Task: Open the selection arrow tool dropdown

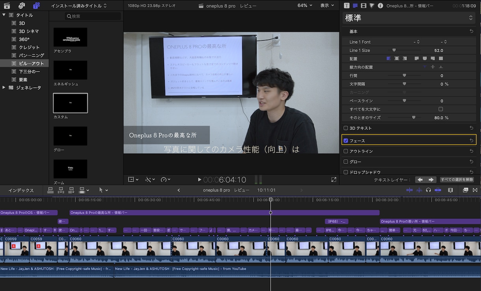Action: click(103, 190)
